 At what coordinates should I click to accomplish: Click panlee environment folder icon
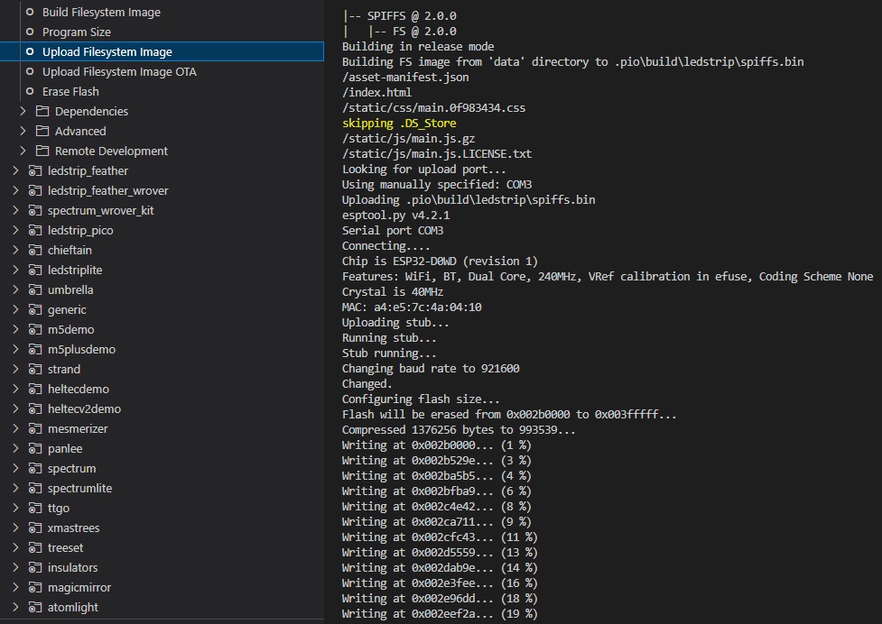[35, 449]
